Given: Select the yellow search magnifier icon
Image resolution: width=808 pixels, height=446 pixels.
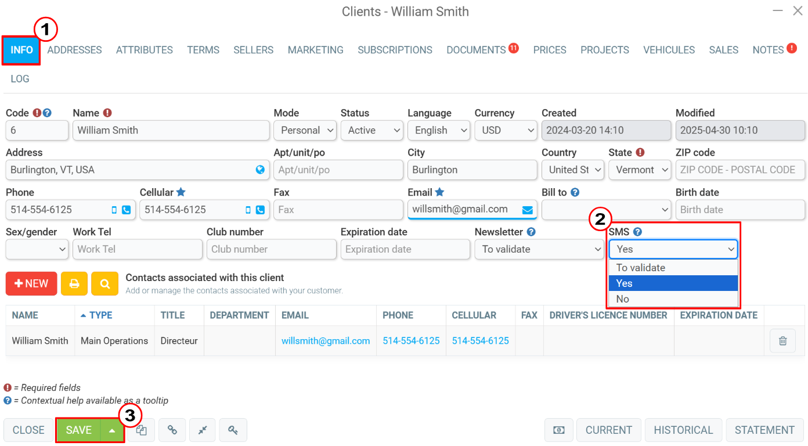Looking at the screenshot, I should 104,283.
